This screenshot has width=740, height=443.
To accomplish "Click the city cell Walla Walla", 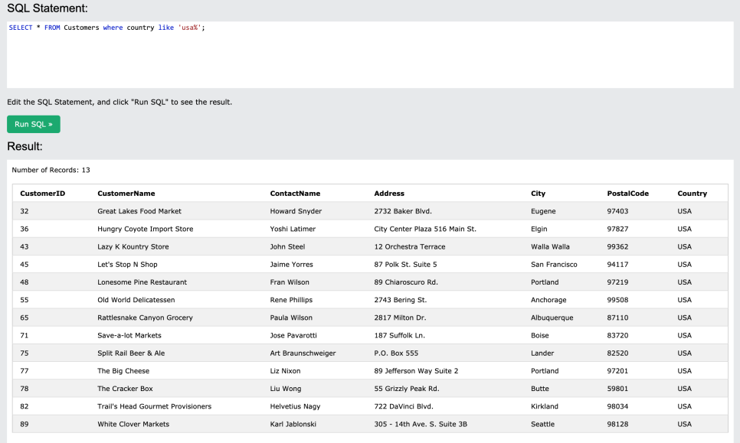I will pos(550,247).
